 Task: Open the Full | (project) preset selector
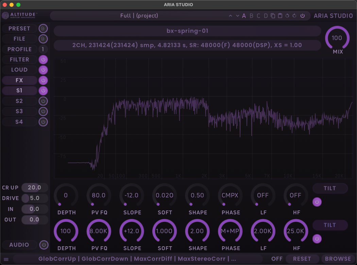coord(139,16)
